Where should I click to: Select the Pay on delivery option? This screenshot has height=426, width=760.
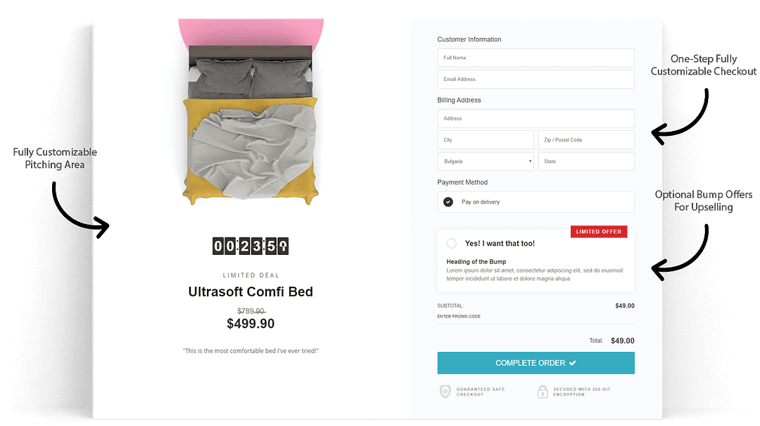tap(448, 202)
